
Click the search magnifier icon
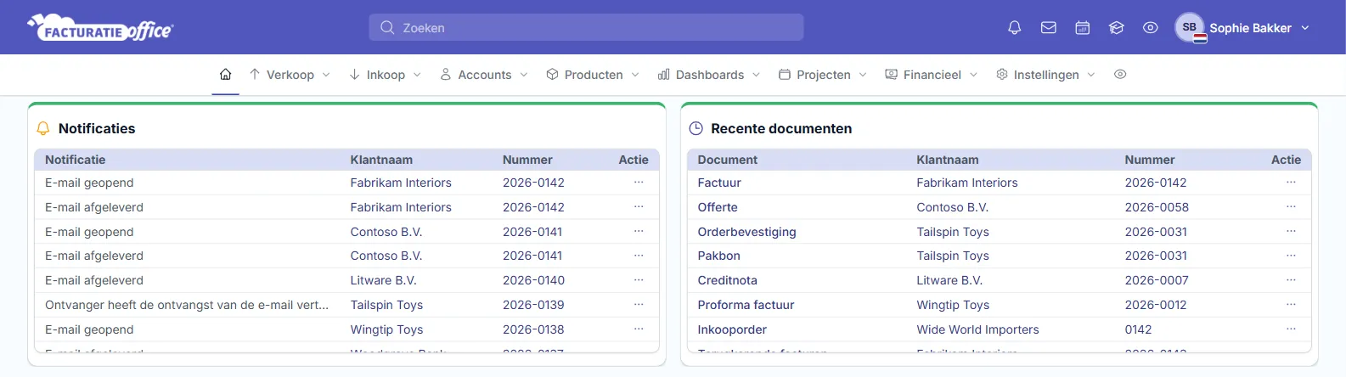click(387, 27)
